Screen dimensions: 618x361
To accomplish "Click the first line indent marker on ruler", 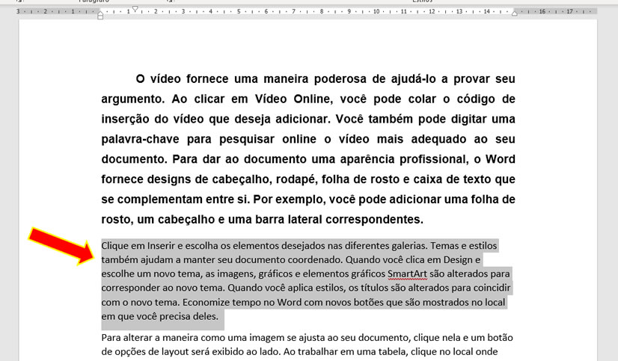I will pos(135,9).
